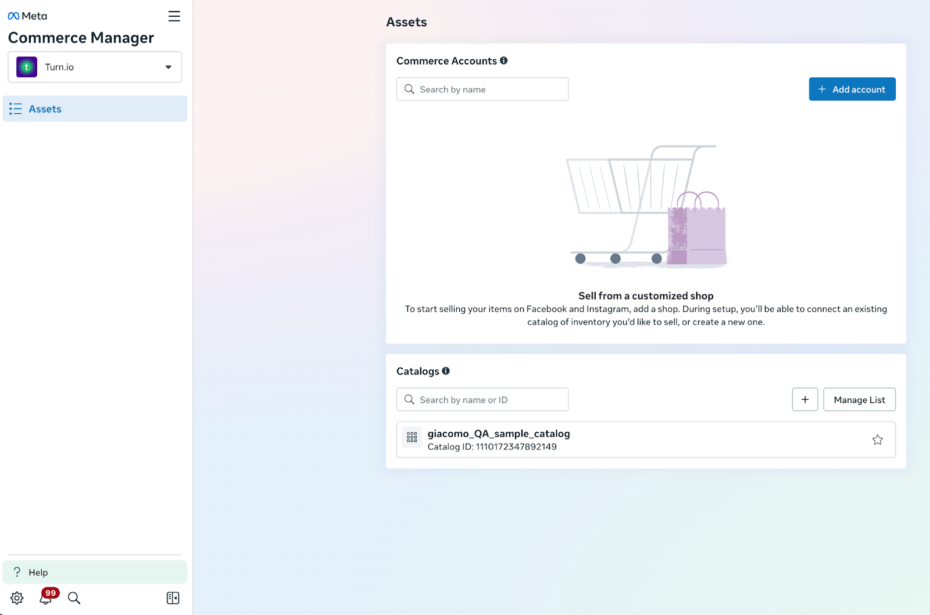Click the Catalogs info icon
Image resolution: width=930 pixels, height=615 pixels.
446,371
